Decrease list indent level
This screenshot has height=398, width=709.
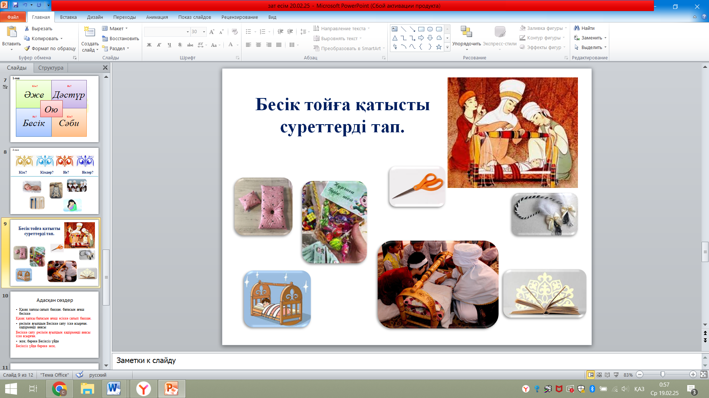[280, 32]
